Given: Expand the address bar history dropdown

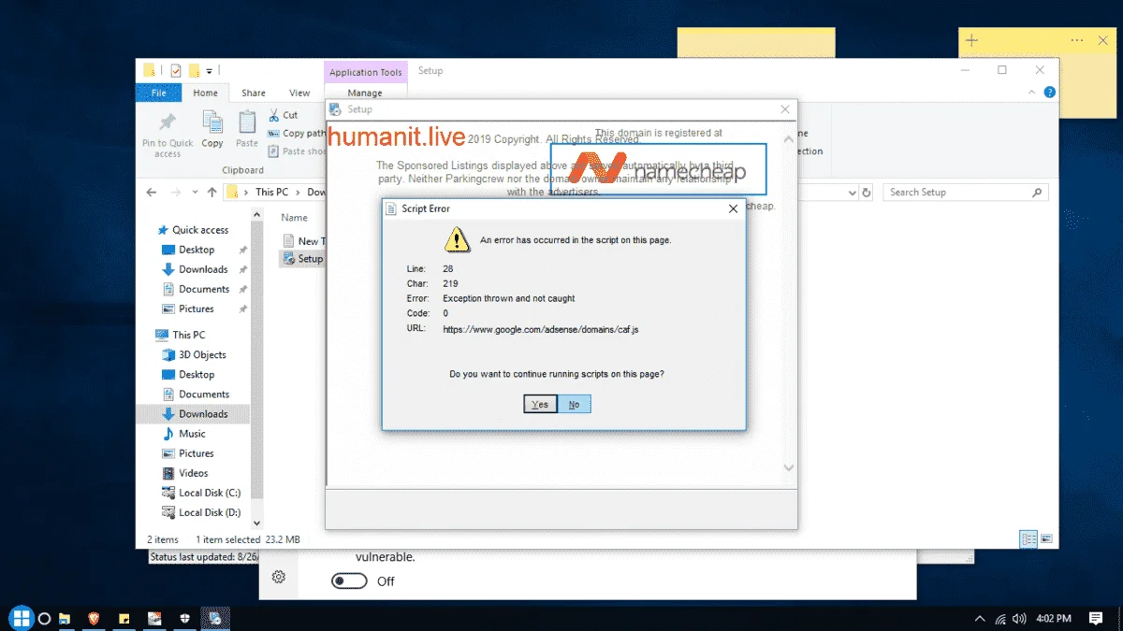Looking at the screenshot, I should point(852,193).
